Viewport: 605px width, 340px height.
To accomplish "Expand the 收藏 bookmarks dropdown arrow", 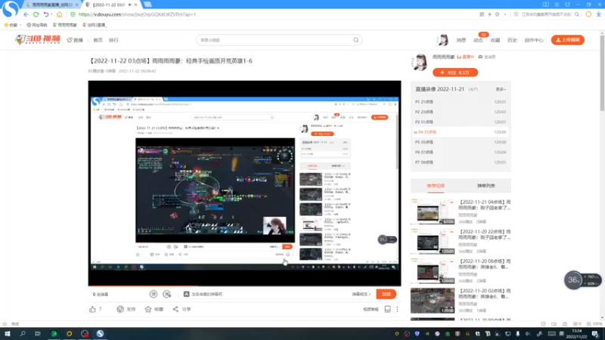I will click(x=20, y=25).
